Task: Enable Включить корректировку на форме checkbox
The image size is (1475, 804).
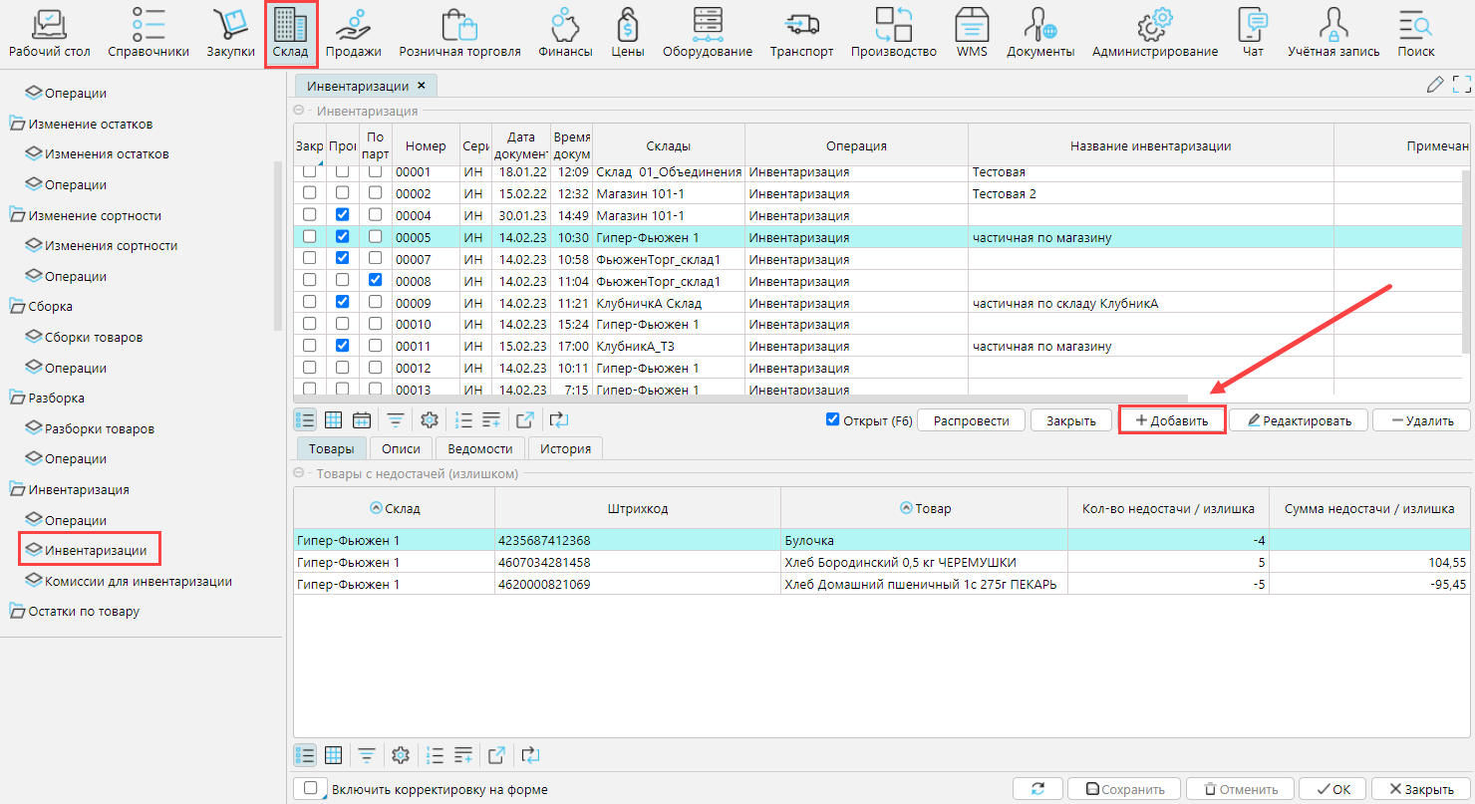Action: point(311,788)
